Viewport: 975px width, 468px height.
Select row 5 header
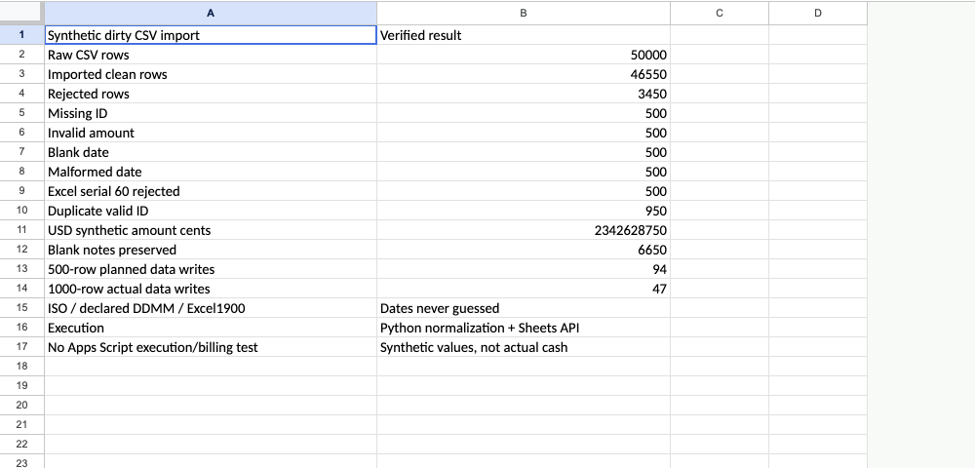[21, 113]
